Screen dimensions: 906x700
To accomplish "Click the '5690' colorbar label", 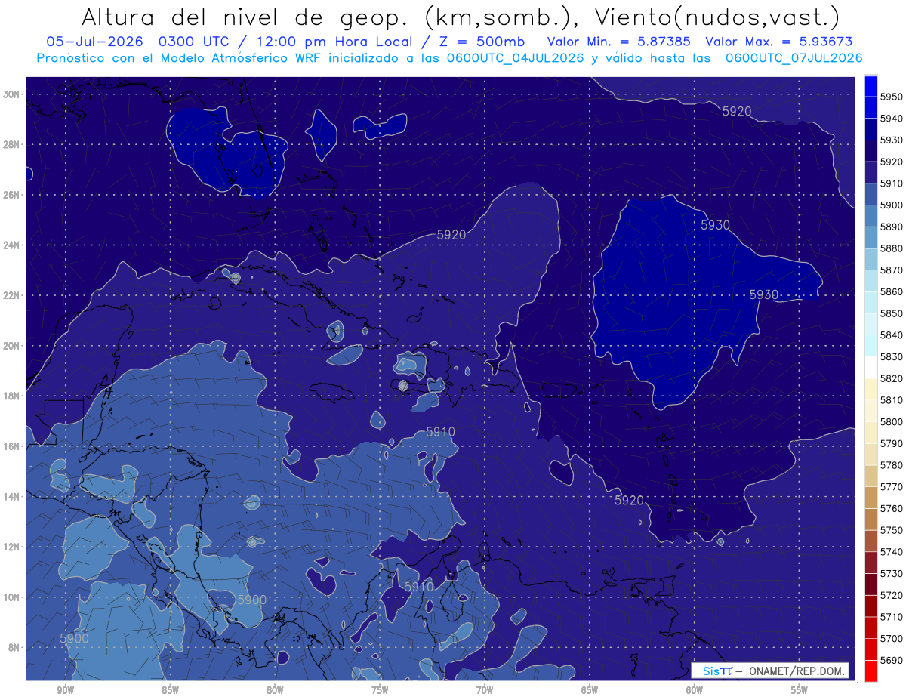I will (891, 660).
